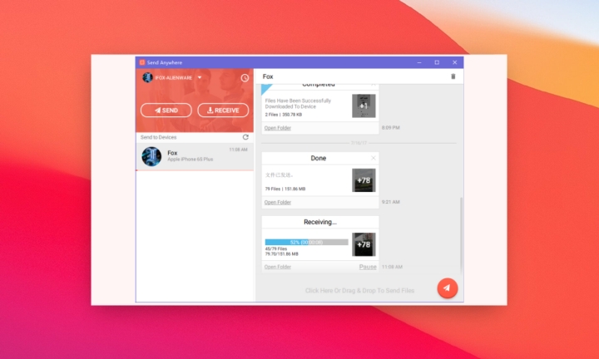The image size is (599, 359).
Task: Click the delete conversation trash icon
Action: coord(453,76)
